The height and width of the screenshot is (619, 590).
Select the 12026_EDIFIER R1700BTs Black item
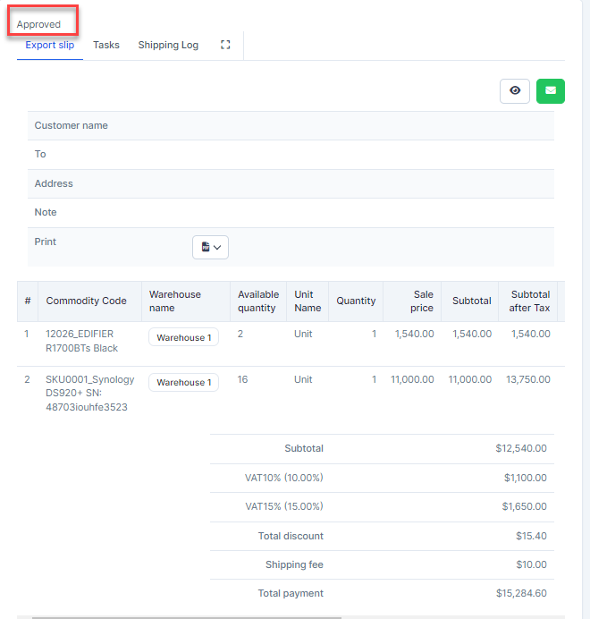82,341
